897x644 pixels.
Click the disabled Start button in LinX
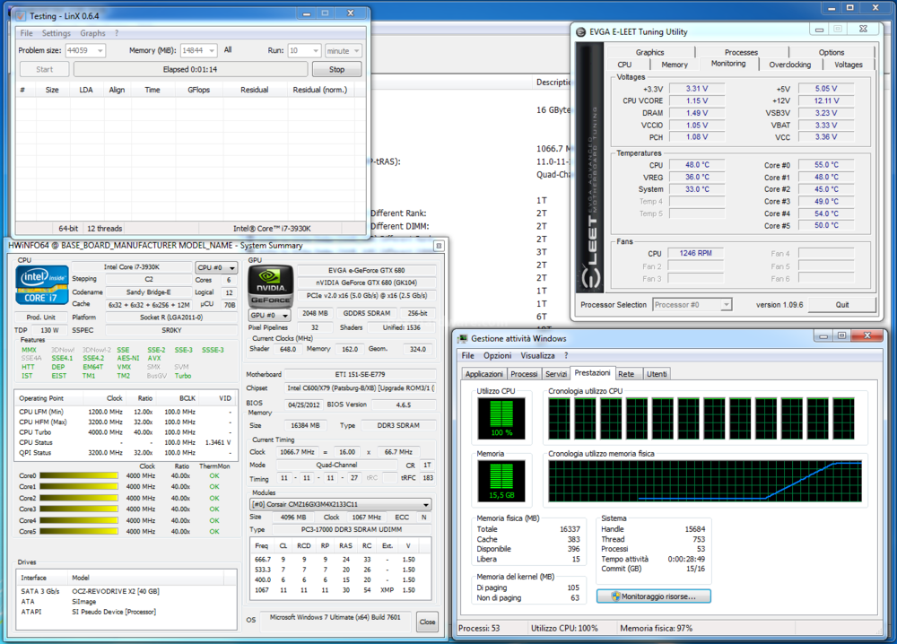(45, 69)
